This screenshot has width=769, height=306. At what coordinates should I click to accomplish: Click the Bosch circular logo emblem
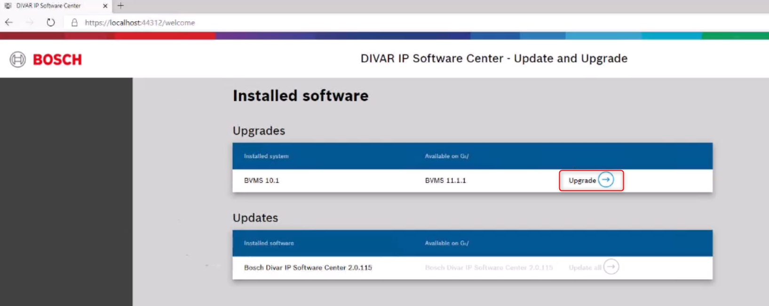pyautogui.click(x=18, y=60)
